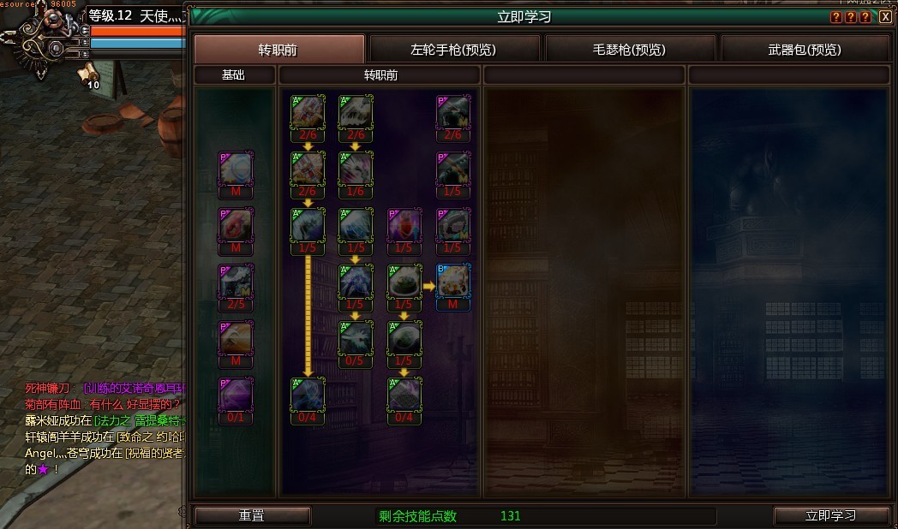Select the first 2/6 skill at top left
Image resolution: width=898 pixels, height=529 pixels.
(x=308, y=113)
